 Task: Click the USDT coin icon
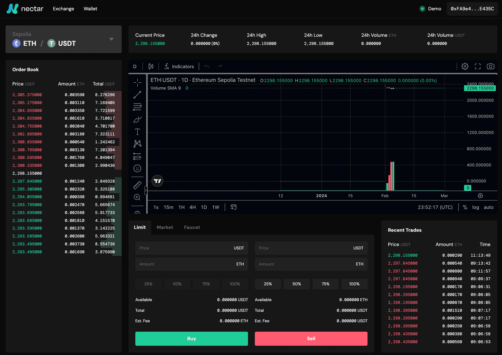click(51, 43)
